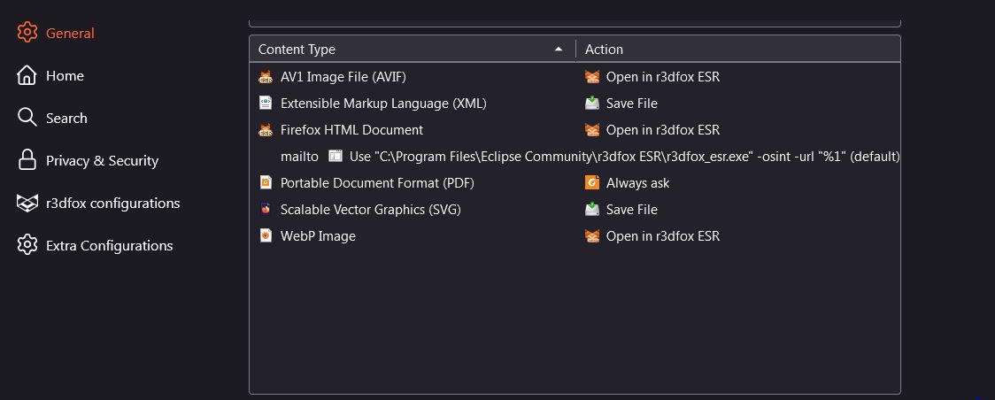Click the PDF file type icon
Image resolution: width=995 pixels, height=400 pixels.
pyautogui.click(x=266, y=182)
